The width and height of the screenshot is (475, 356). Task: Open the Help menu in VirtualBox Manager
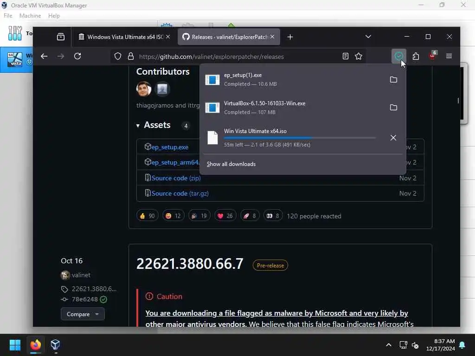54,16
